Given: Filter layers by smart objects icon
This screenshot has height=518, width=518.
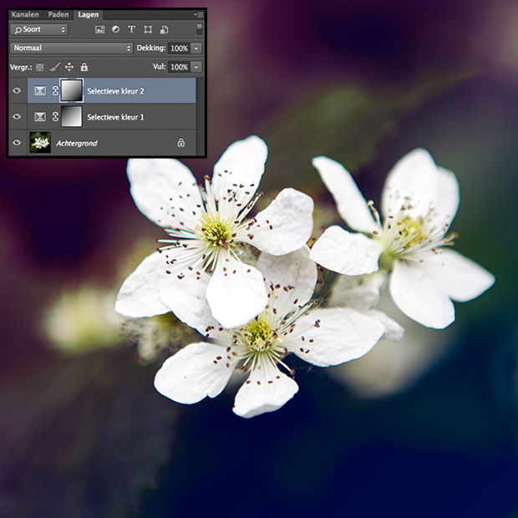Looking at the screenshot, I should [x=164, y=30].
